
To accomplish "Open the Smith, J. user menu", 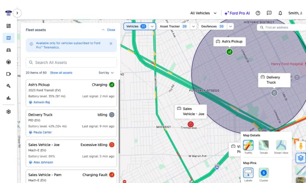I will tap(295, 13).
